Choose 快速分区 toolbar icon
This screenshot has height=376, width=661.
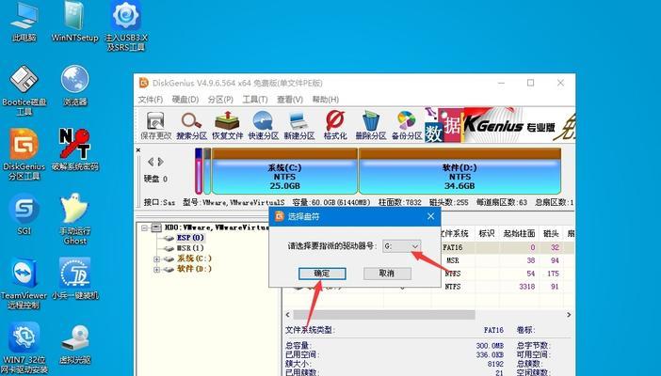(263, 125)
